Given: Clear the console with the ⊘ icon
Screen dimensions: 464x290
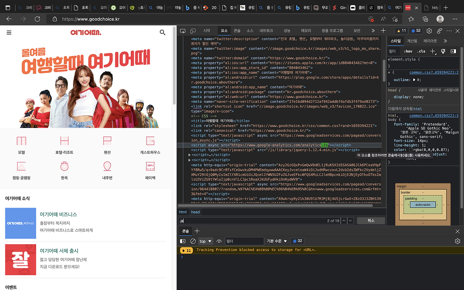Looking at the screenshot, I should point(192,241).
